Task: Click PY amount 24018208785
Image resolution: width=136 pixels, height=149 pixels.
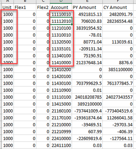Action: tap(87, 97)
